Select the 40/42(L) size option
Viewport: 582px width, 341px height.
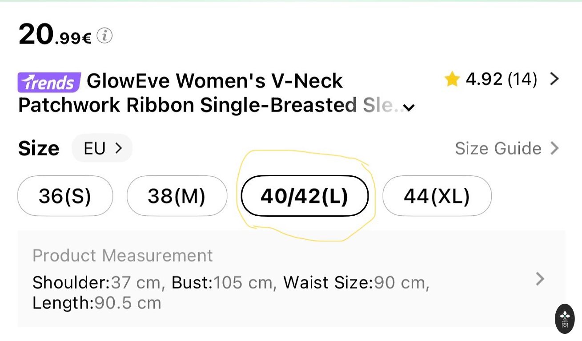(x=305, y=196)
